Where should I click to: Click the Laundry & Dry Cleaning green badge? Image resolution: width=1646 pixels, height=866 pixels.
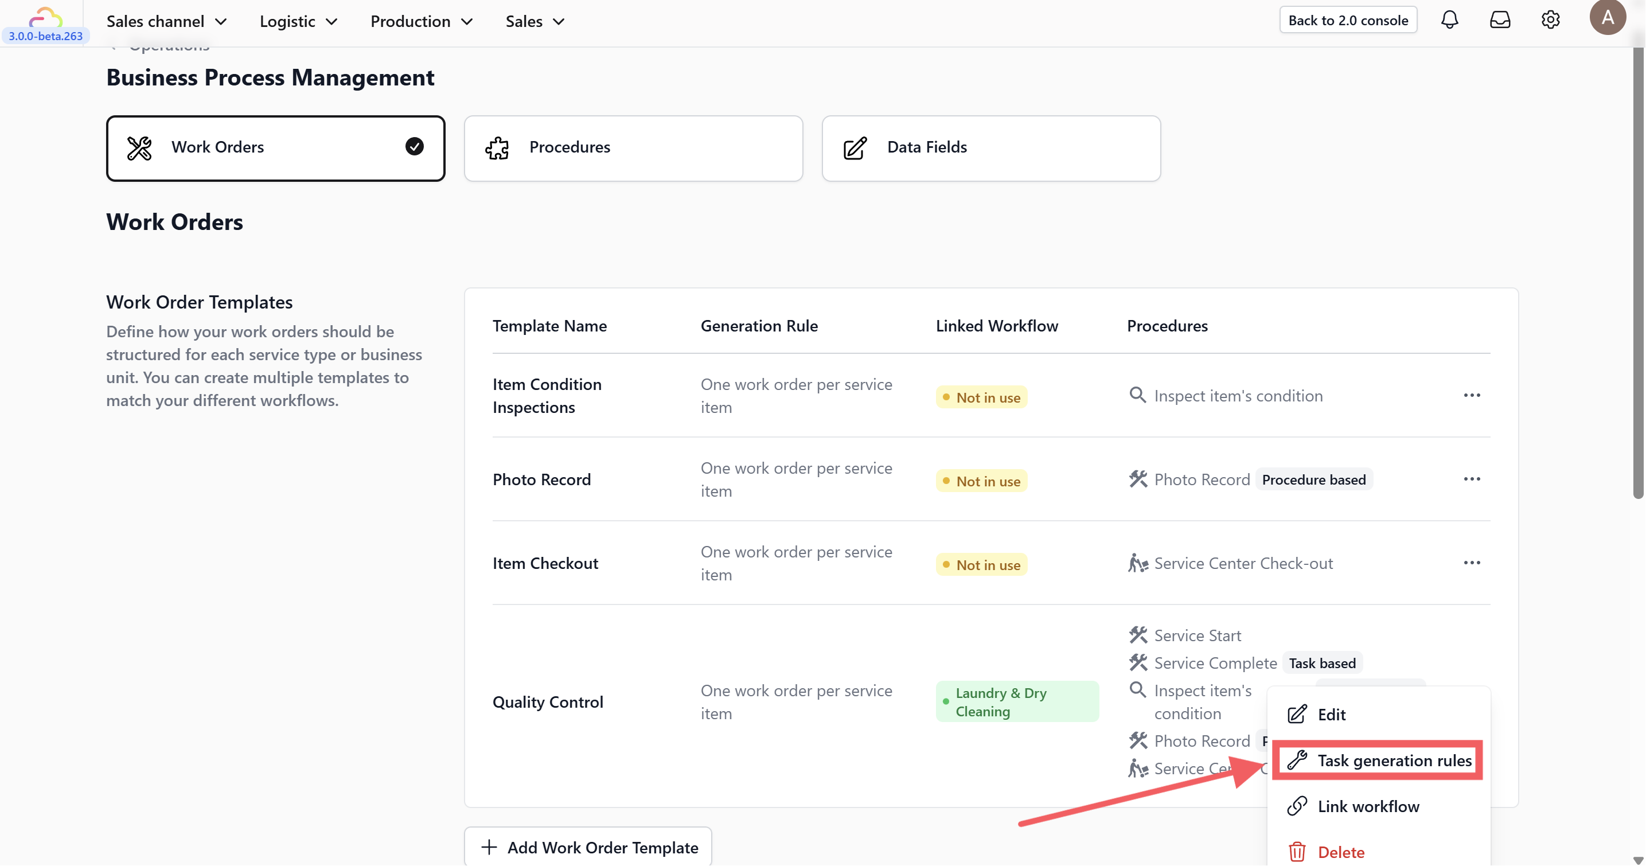tap(1017, 702)
